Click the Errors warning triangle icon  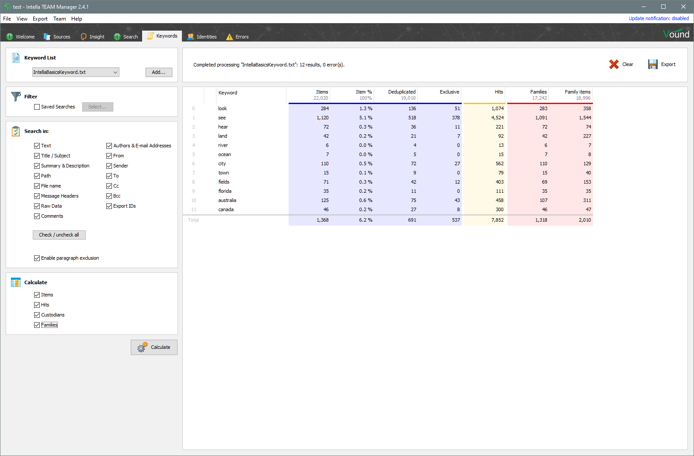pyautogui.click(x=230, y=37)
